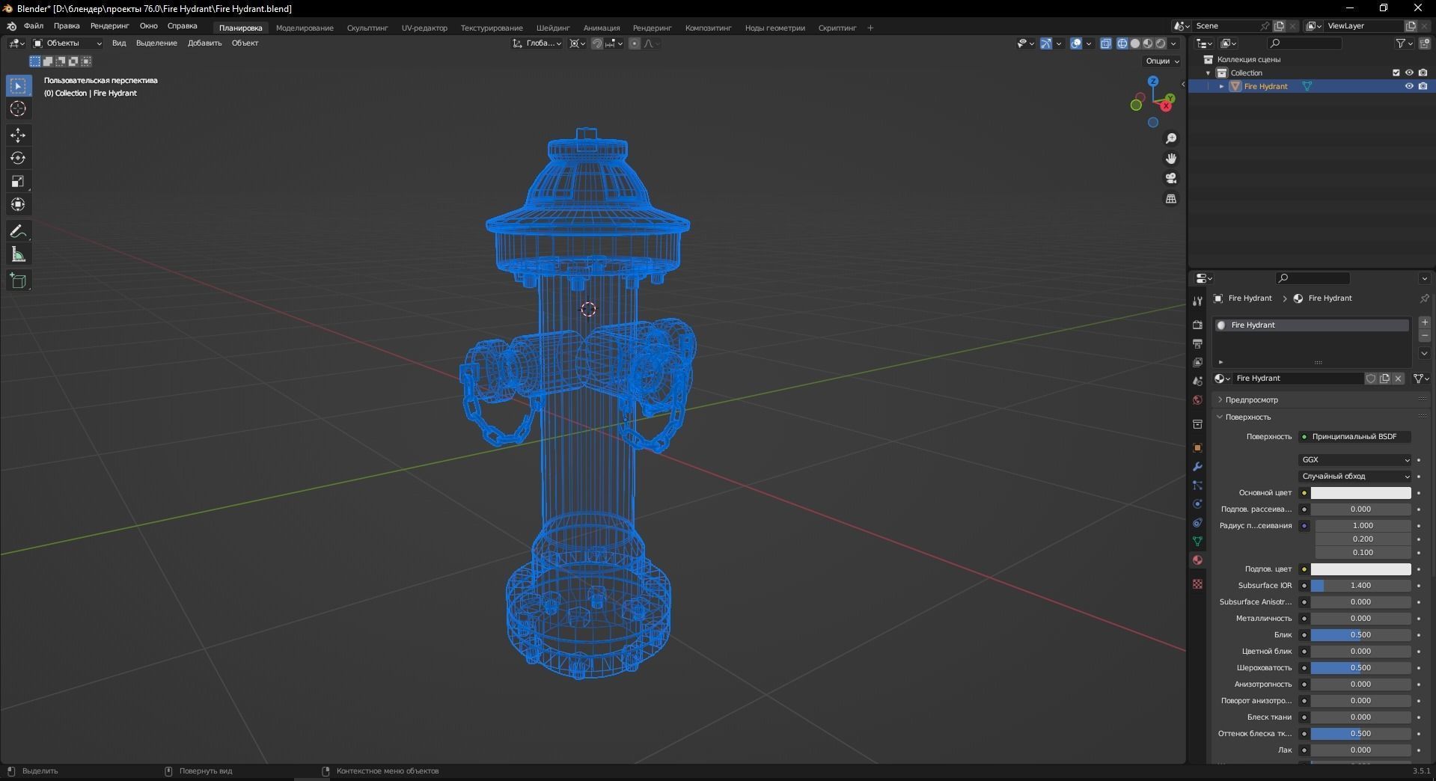
Task: Open the Глоба... transform orientation dropdown
Action: tap(537, 43)
